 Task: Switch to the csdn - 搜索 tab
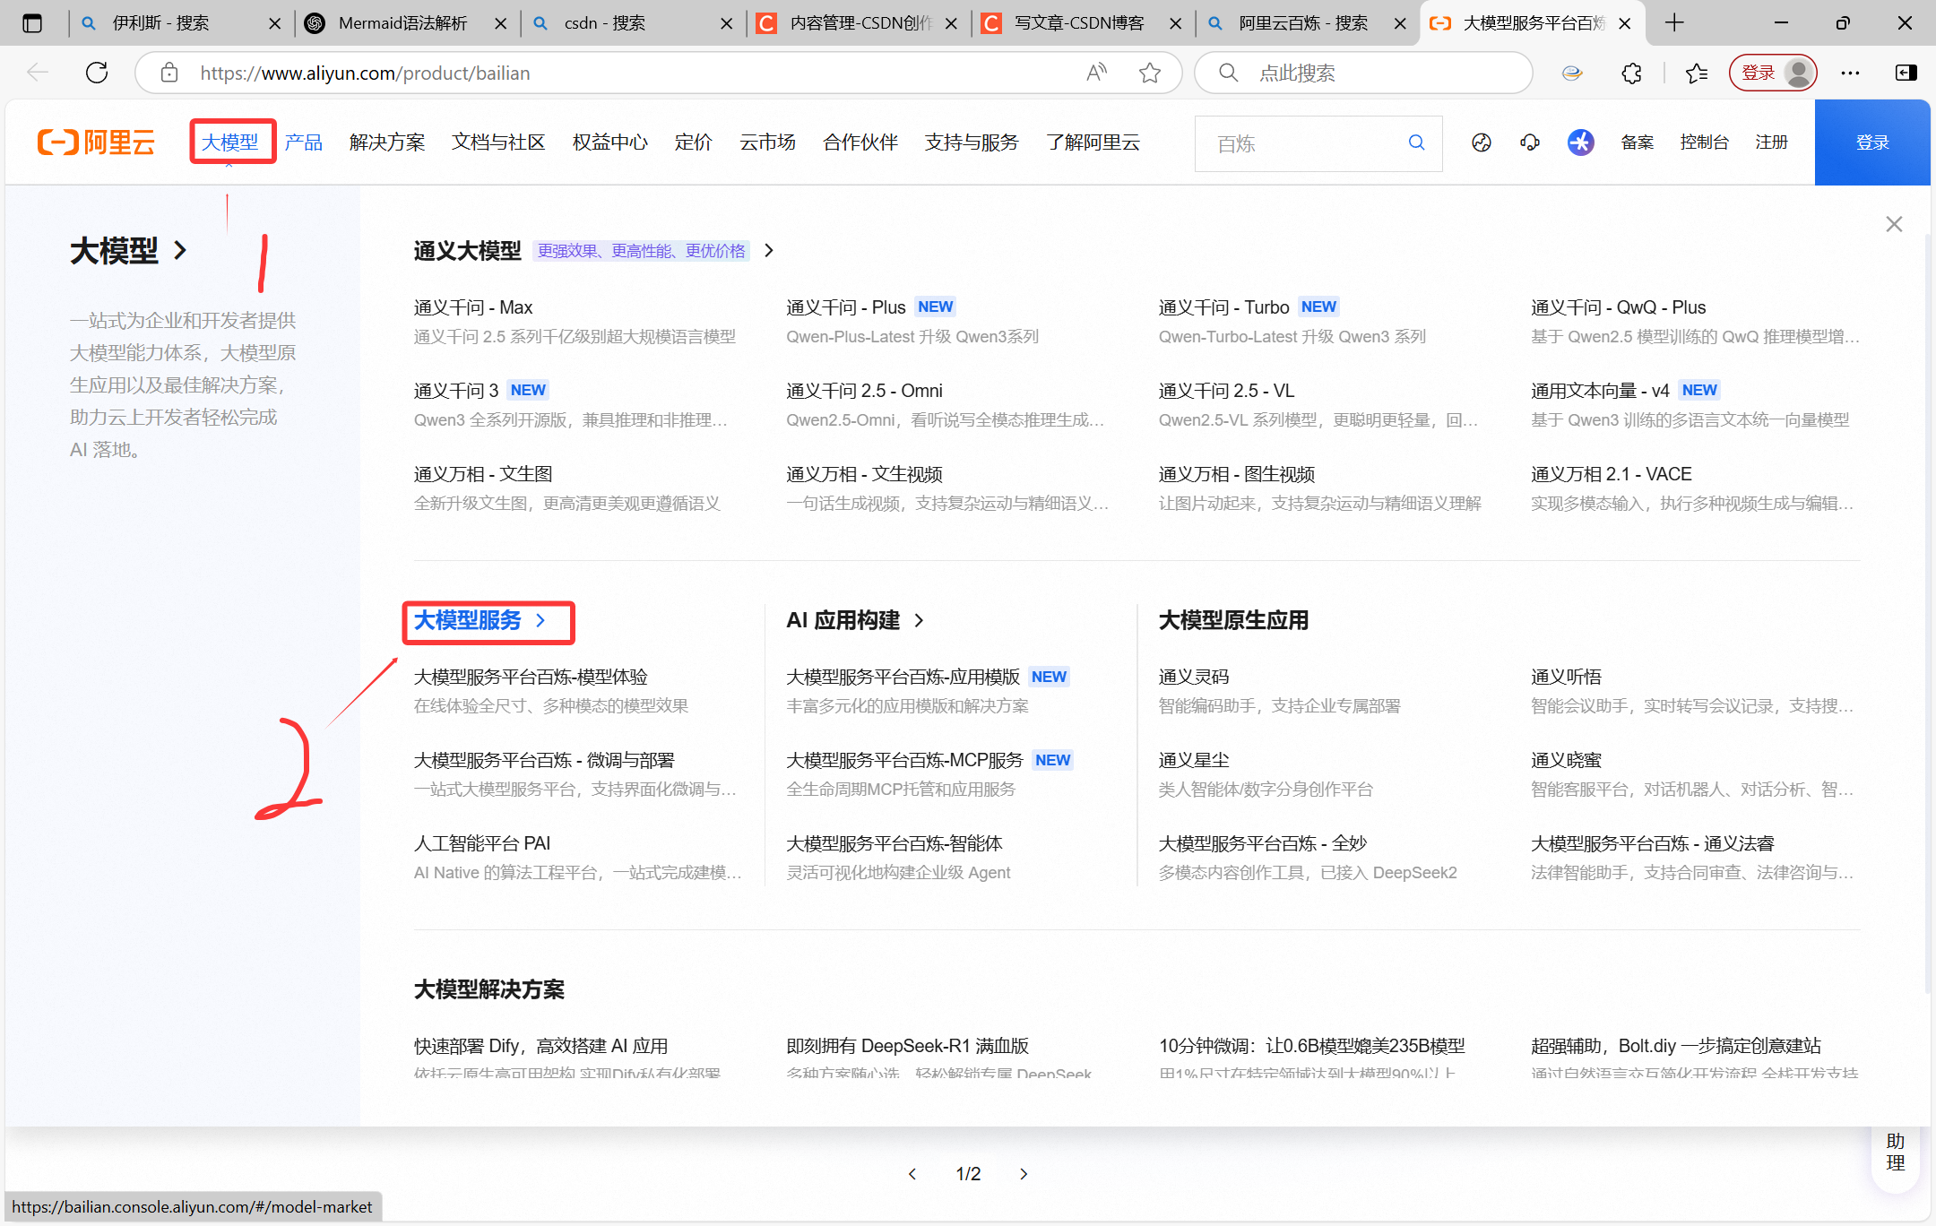coord(632,23)
